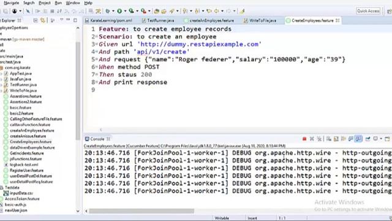Click the Search flashlight icon in toolbar
Viewport: 392px width, 221px height.
tap(171, 11)
